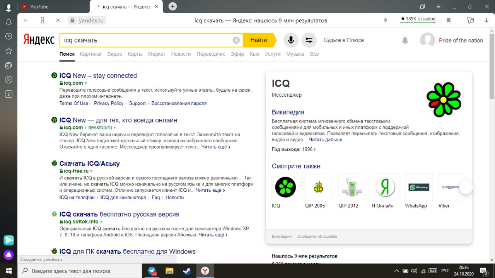Open the Privacy Policy sitelink
495x278 pixels.
109,103
